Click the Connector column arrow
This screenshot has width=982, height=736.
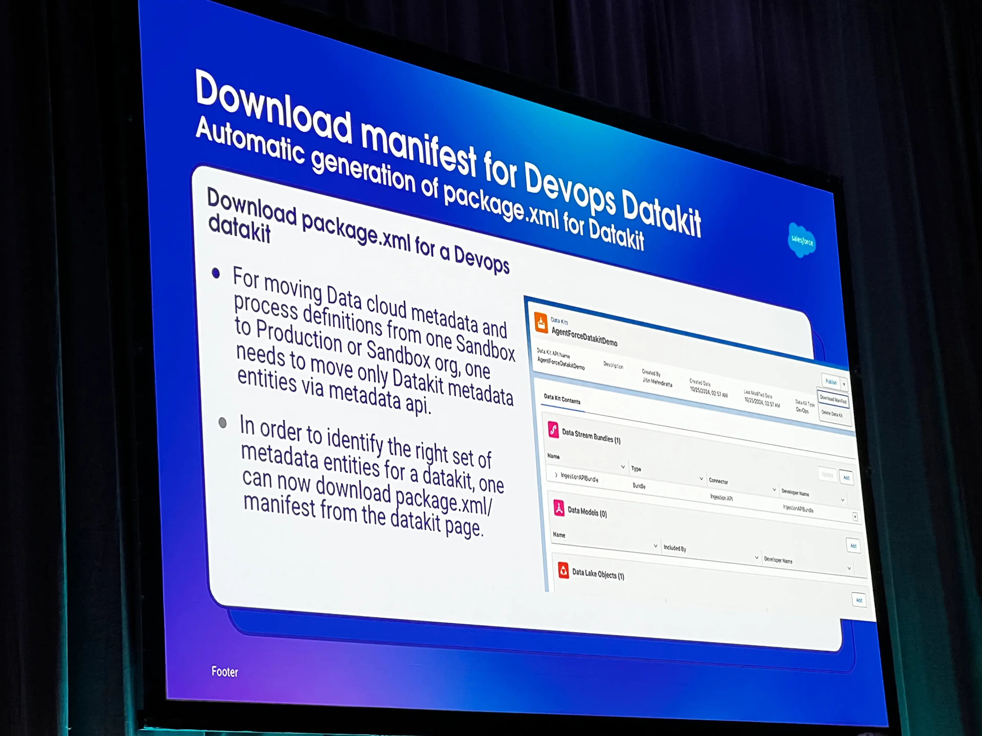(x=774, y=490)
